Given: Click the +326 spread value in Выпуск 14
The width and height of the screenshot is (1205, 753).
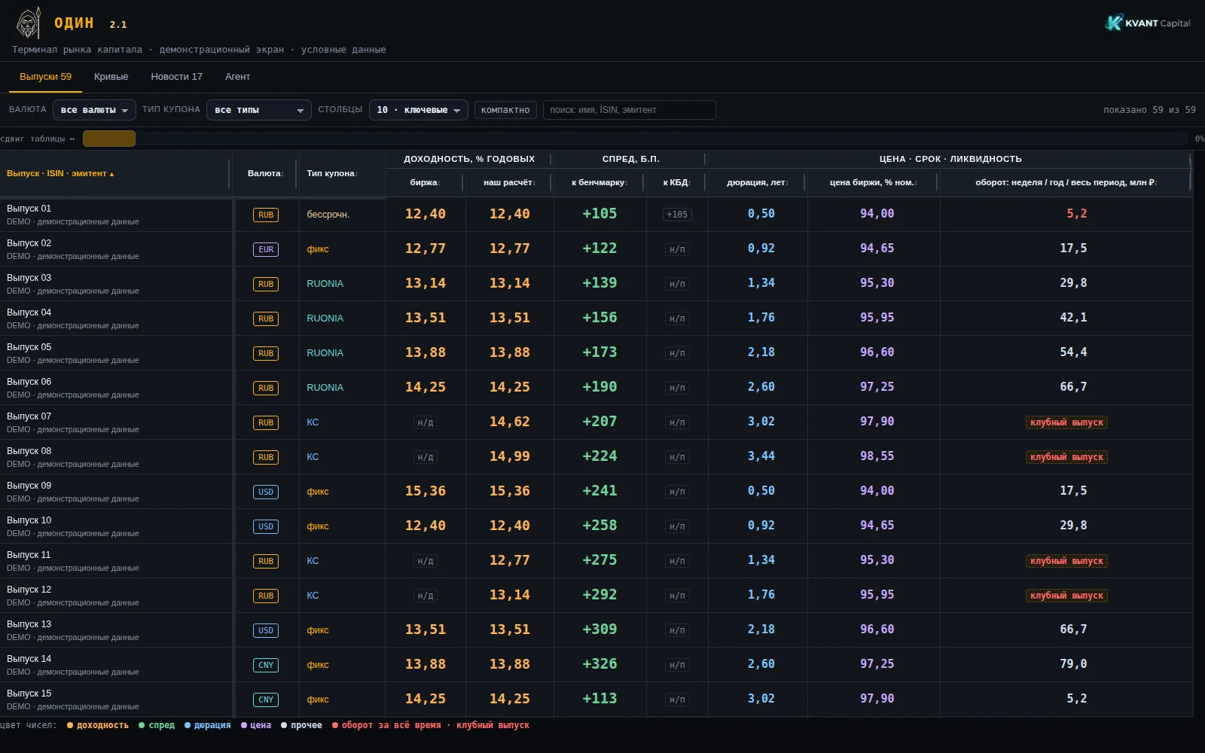Looking at the screenshot, I should click(599, 664).
